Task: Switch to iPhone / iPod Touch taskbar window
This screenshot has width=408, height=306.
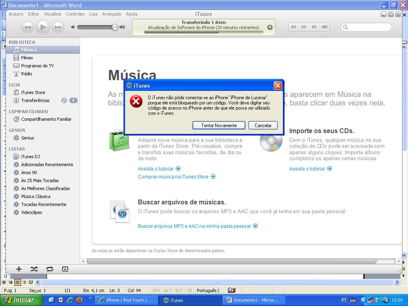Action: (126, 300)
